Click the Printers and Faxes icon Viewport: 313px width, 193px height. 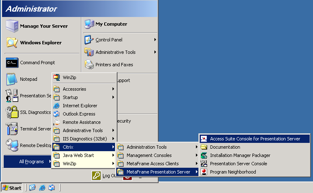(89, 65)
